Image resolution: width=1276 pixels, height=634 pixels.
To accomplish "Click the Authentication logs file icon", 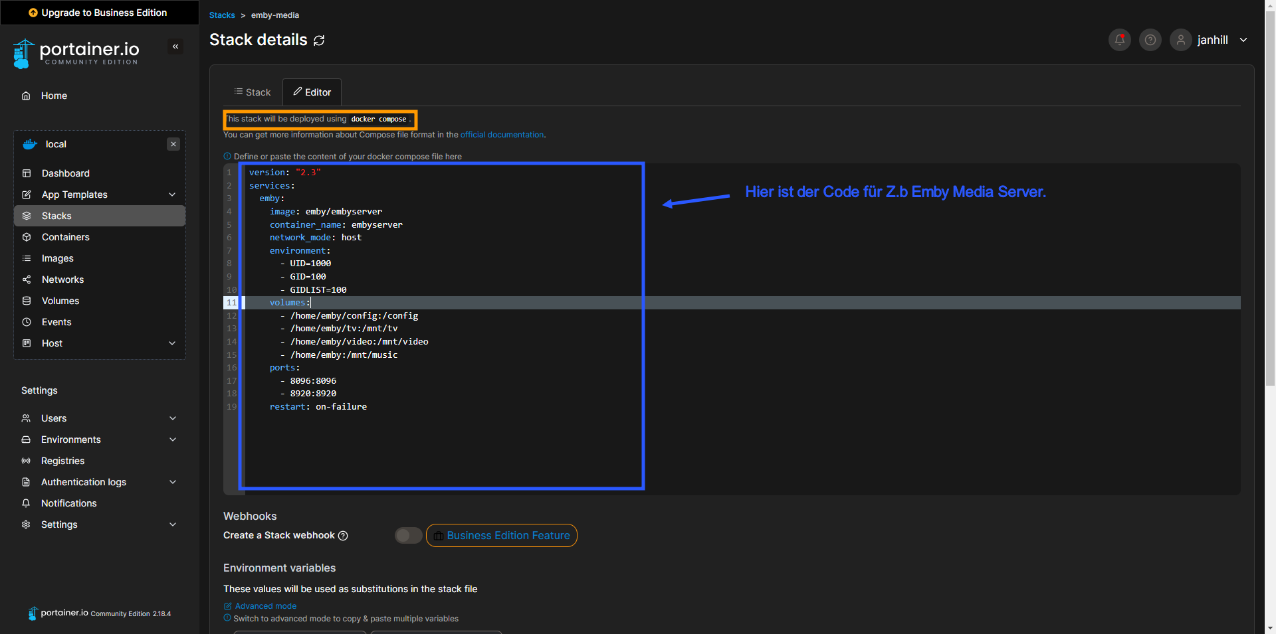I will tap(26, 482).
